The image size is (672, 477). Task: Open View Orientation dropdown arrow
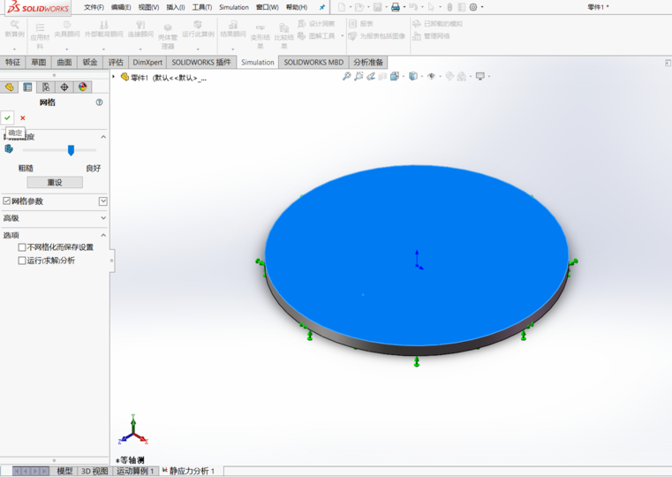pyautogui.click(x=404, y=77)
